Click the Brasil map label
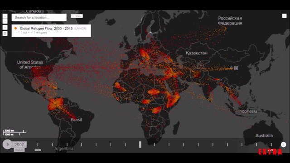Viewport: 290px width, 163px height. 77,120
